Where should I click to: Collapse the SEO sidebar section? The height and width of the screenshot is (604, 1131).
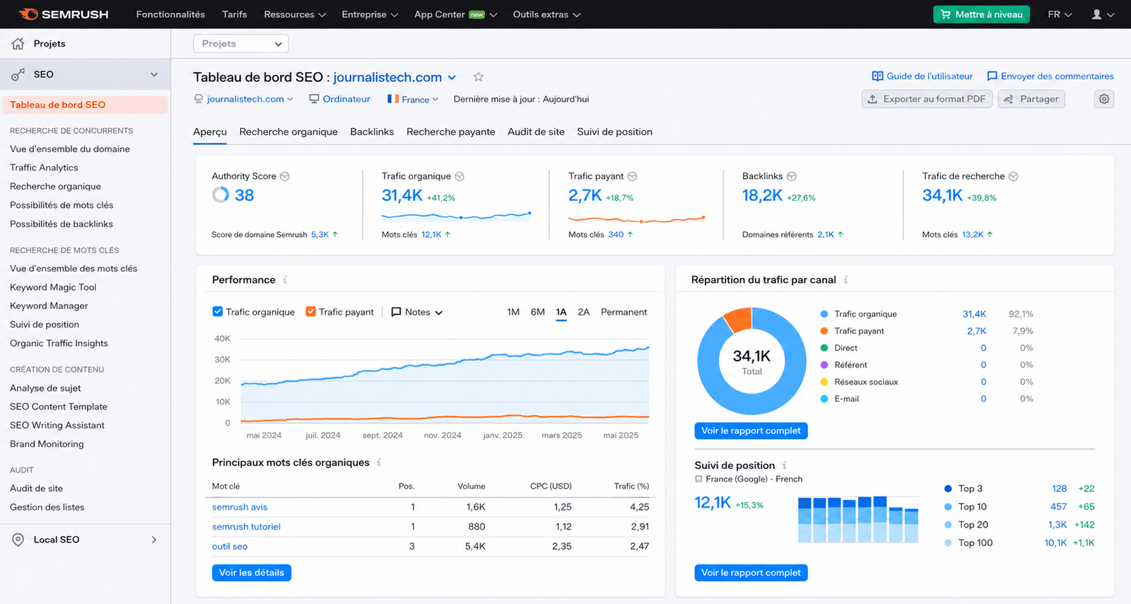154,74
